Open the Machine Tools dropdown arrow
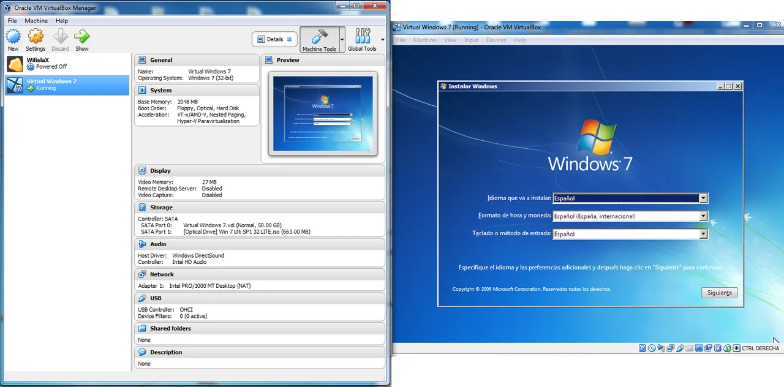Image resolution: width=784 pixels, height=387 pixels. click(342, 40)
